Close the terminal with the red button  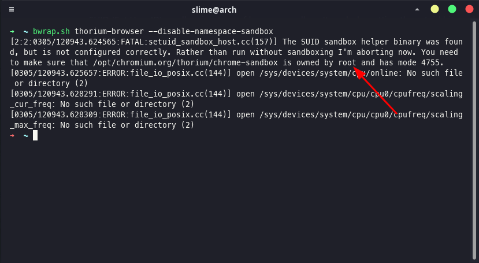pyautogui.click(x=469, y=9)
